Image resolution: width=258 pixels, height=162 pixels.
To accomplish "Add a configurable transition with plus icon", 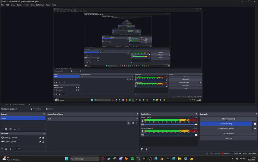I will point(129,123).
